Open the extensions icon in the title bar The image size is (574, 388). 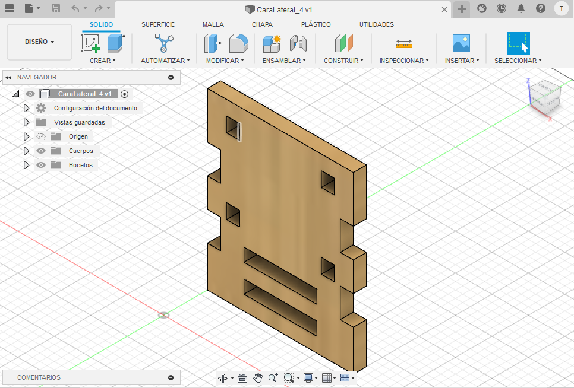tap(482, 8)
